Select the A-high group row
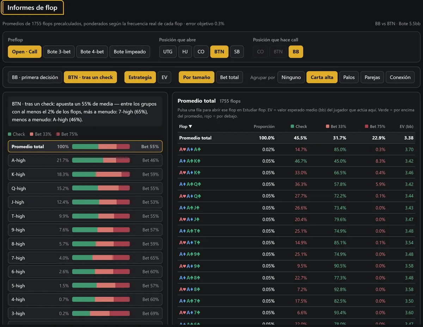 (x=85, y=160)
